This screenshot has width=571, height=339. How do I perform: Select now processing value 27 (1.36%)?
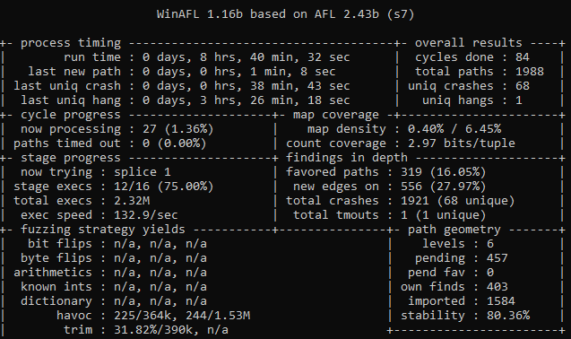178,129
